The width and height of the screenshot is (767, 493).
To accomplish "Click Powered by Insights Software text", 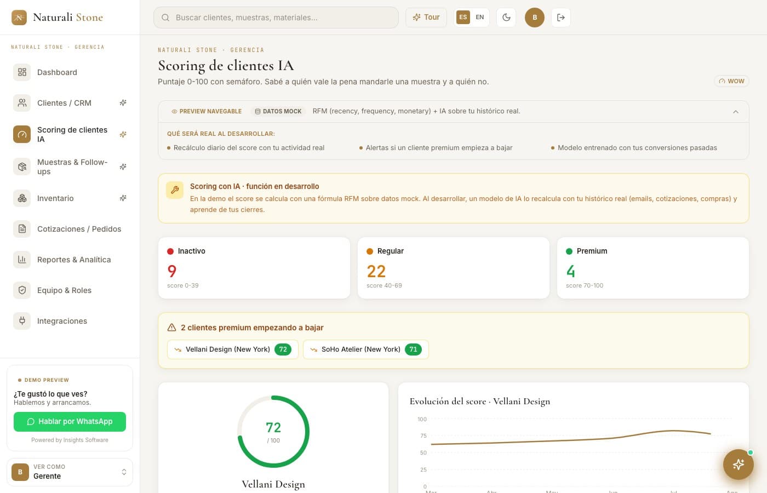I will (x=70, y=440).
